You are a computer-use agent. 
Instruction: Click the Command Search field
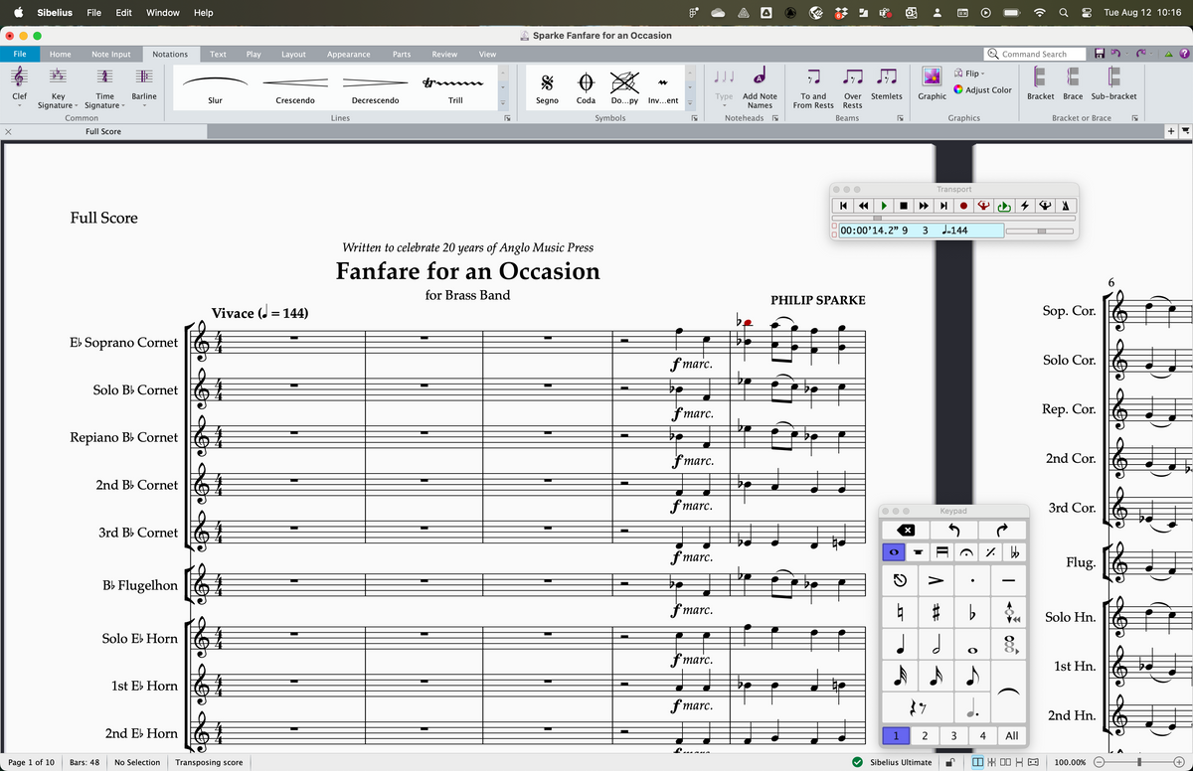click(1034, 54)
